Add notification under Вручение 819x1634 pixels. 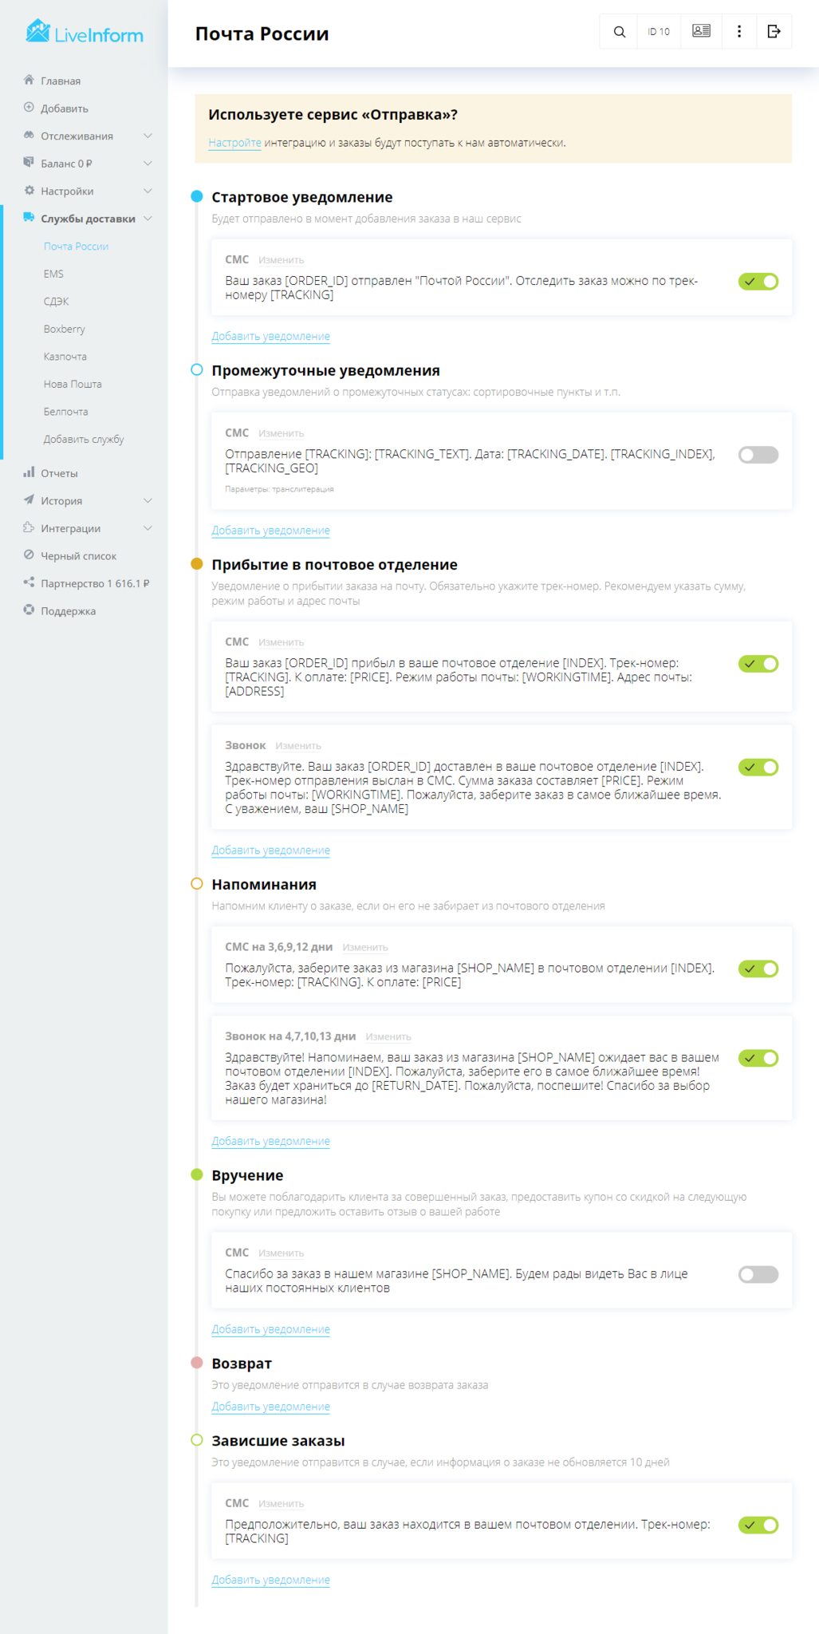point(270,1330)
